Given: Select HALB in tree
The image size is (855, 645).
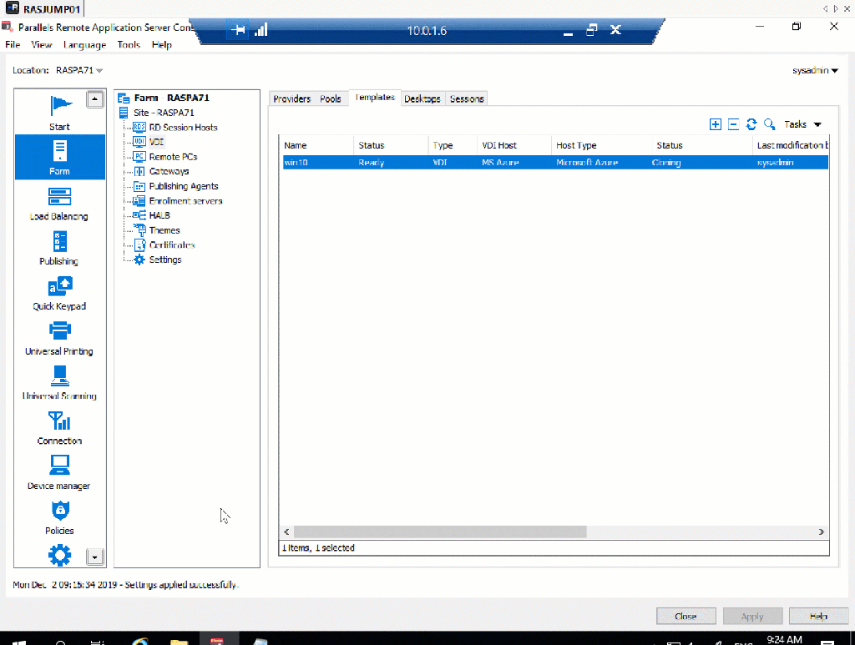Looking at the screenshot, I should tap(159, 215).
